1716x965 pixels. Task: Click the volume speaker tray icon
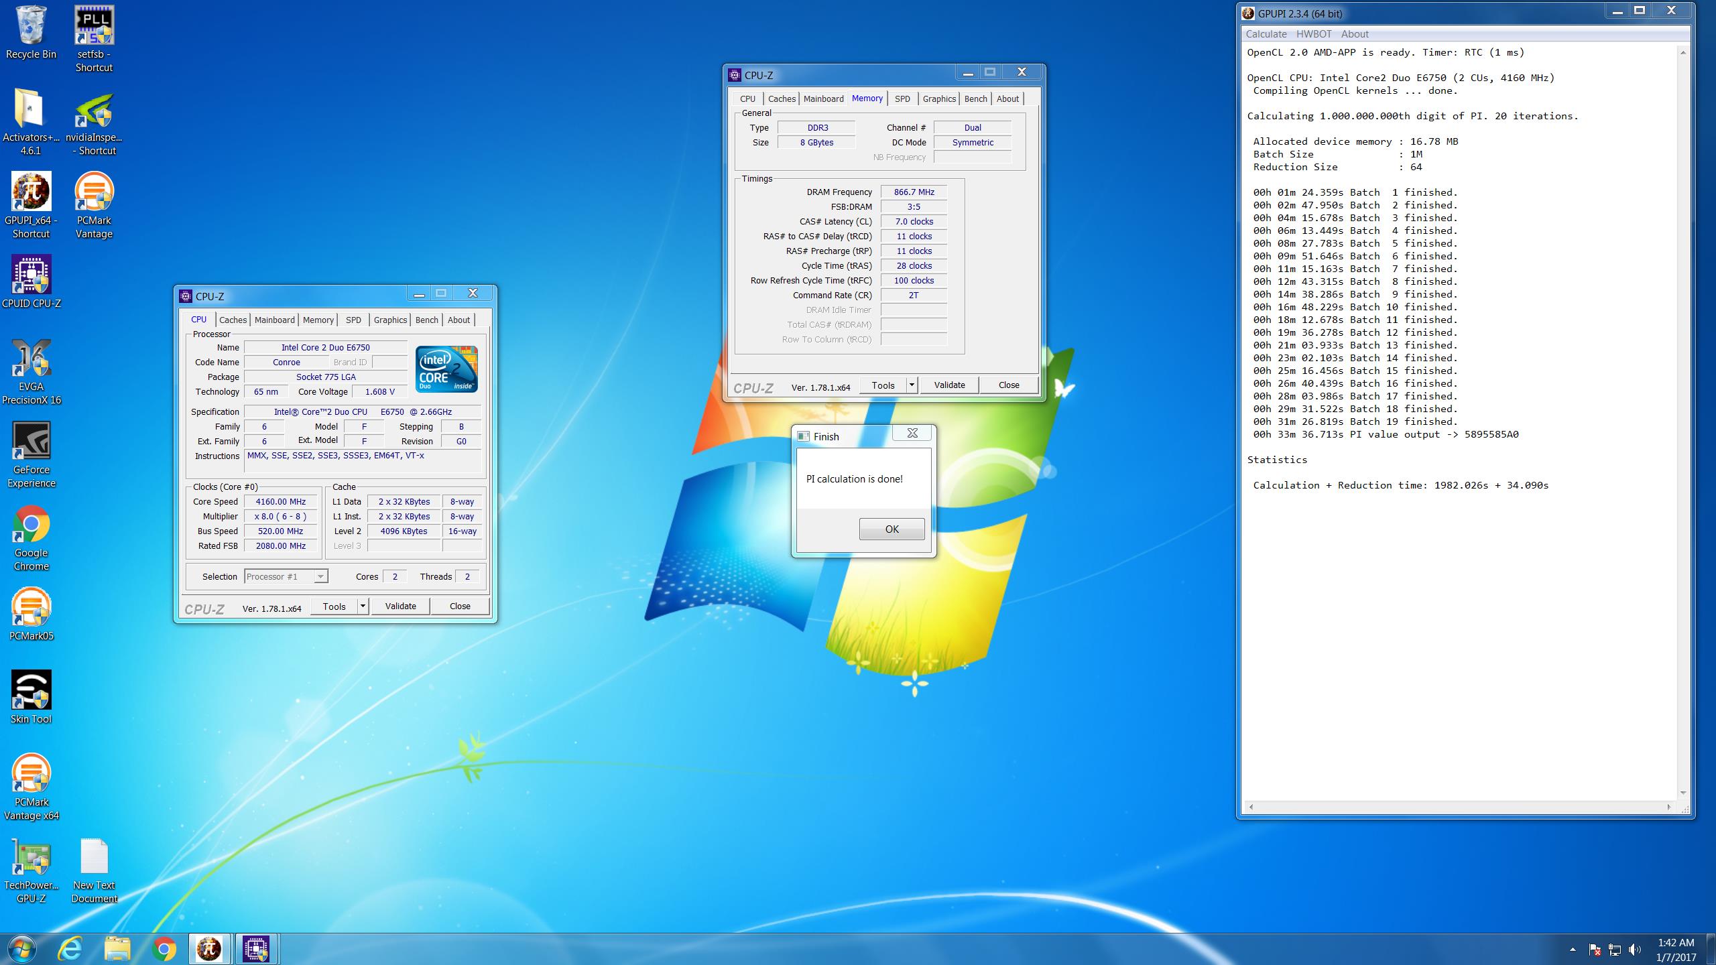[x=1634, y=950]
